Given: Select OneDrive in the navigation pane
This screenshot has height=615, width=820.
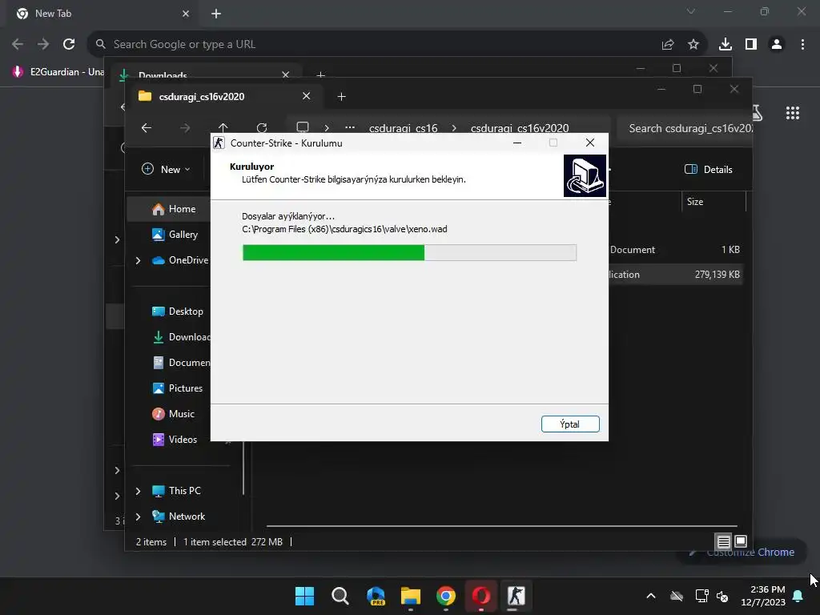Looking at the screenshot, I should point(180,260).
